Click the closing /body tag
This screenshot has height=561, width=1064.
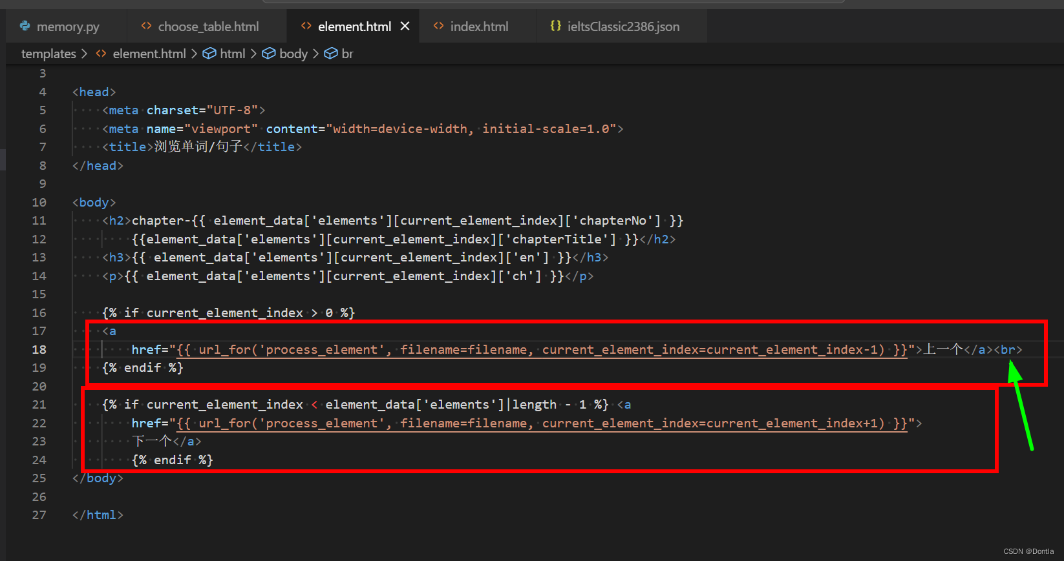pos(98,478)
